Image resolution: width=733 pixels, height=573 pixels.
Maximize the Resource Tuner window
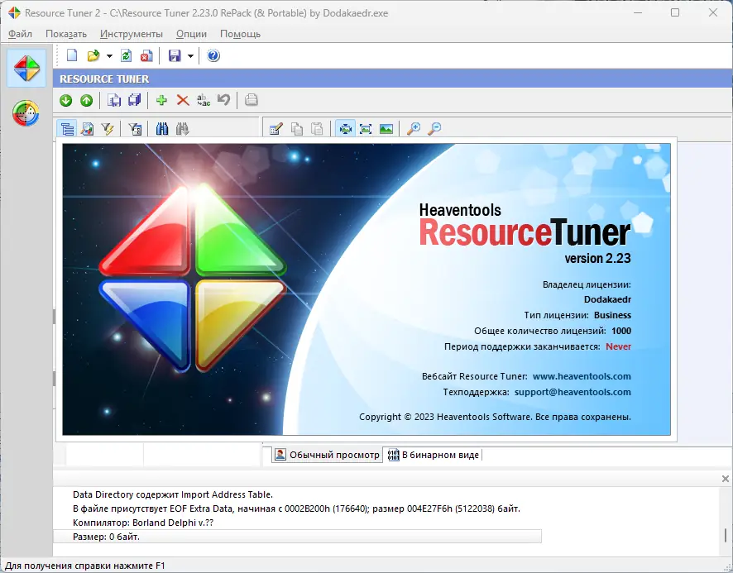coord(675,12)
